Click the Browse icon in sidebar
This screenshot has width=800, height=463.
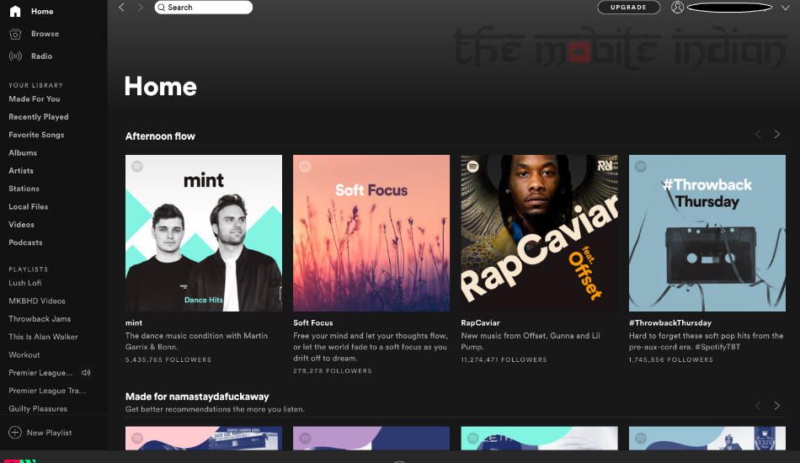point(15,35)
